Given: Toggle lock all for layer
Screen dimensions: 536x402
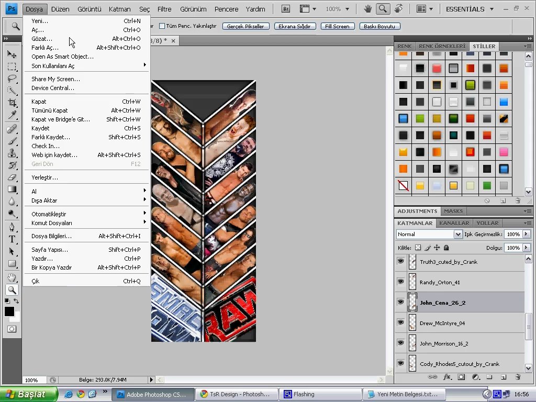Looking at the screenshot, I should pos(446,248).
